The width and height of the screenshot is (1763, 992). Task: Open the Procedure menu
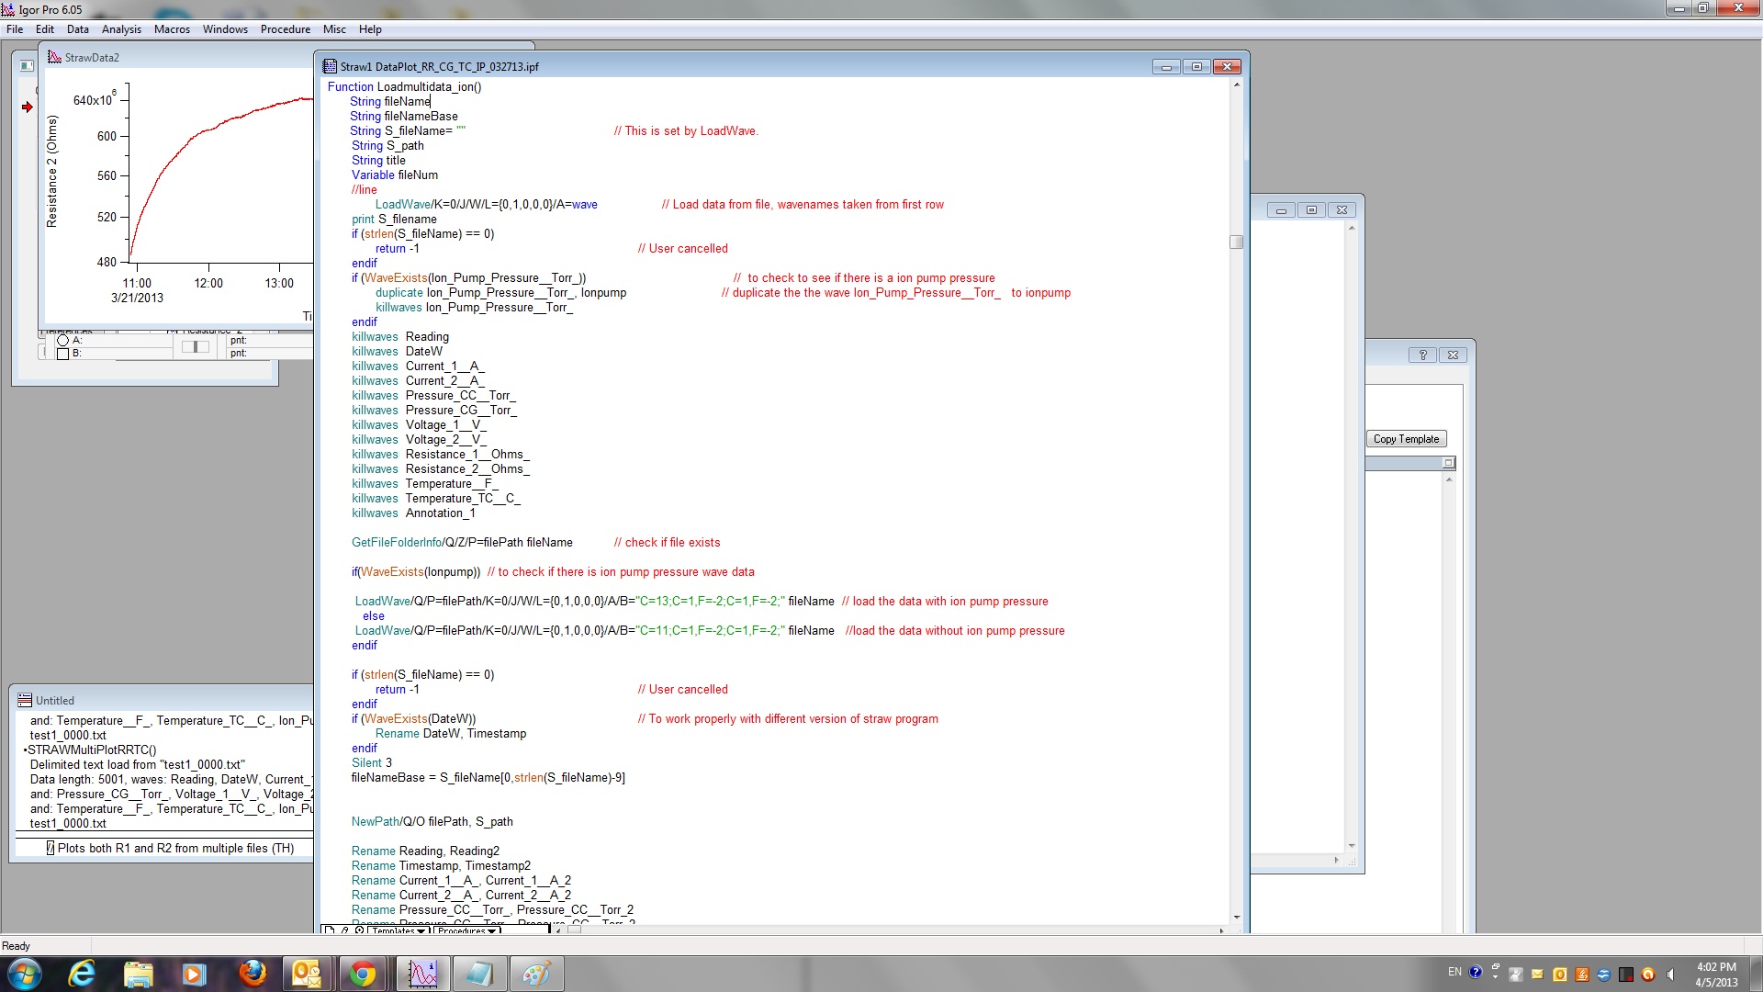pyautogui.click(x=286, y=29)
